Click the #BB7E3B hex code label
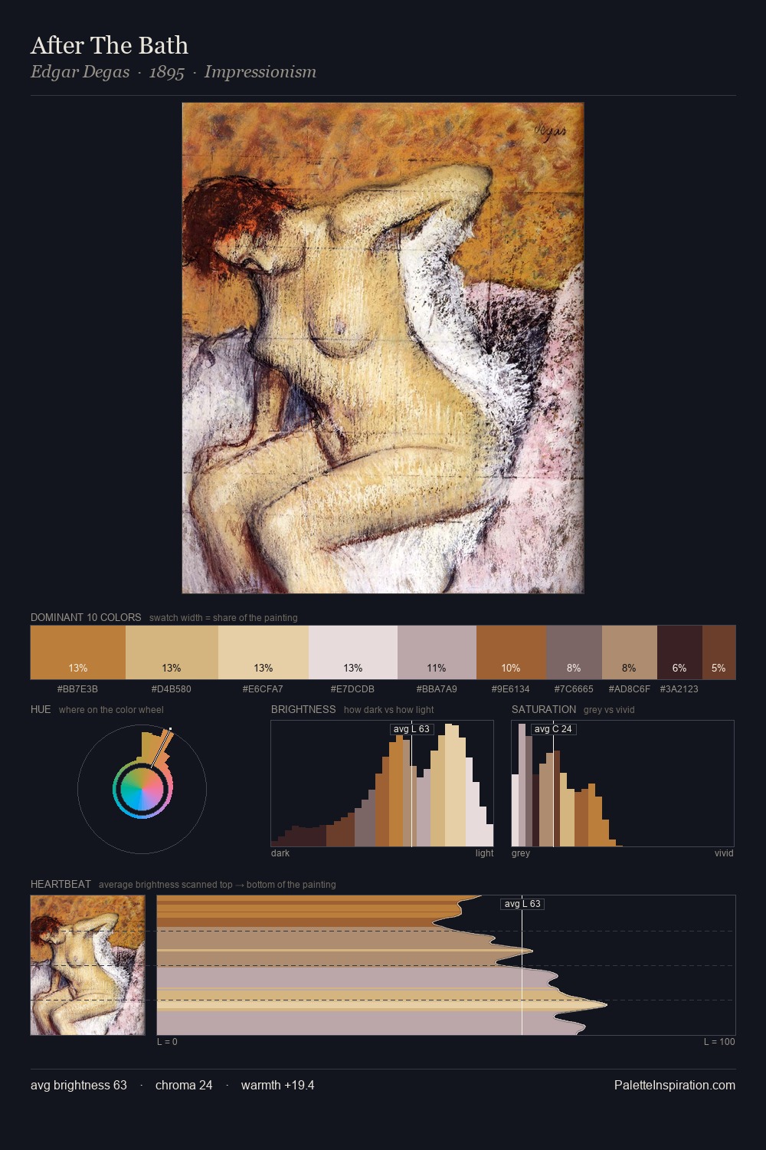 77,689
